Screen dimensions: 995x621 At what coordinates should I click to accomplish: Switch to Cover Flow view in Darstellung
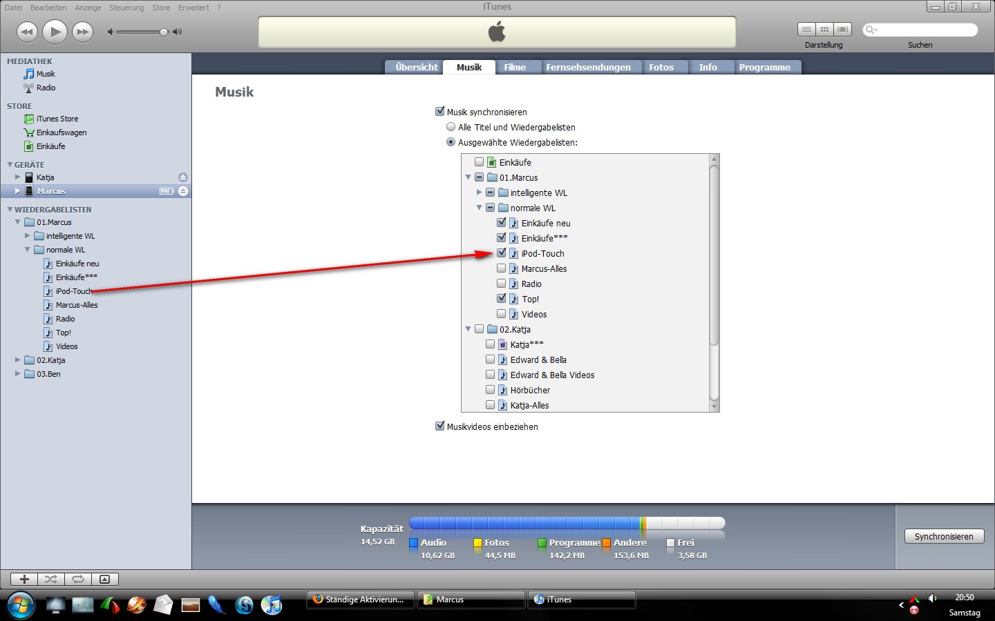842,29
